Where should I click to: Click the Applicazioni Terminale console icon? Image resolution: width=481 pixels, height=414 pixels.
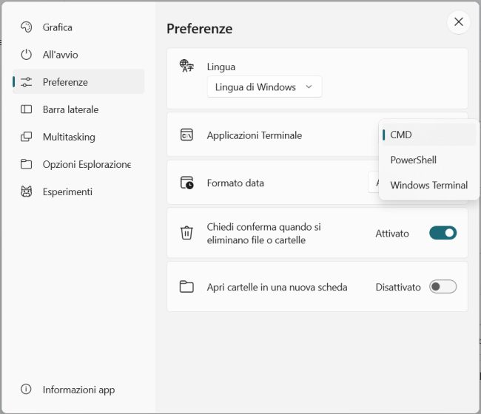(x=186, y=135)
